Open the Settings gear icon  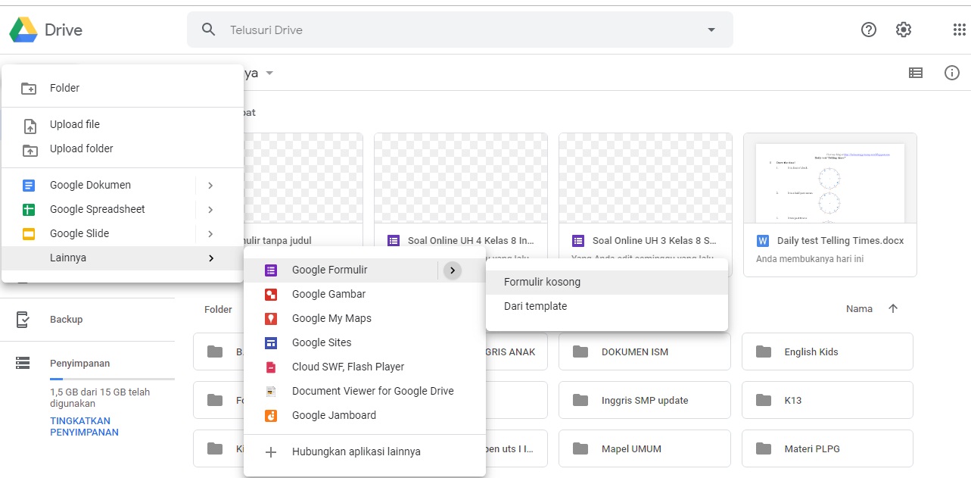pyautogui.click(x=903, y=30)
